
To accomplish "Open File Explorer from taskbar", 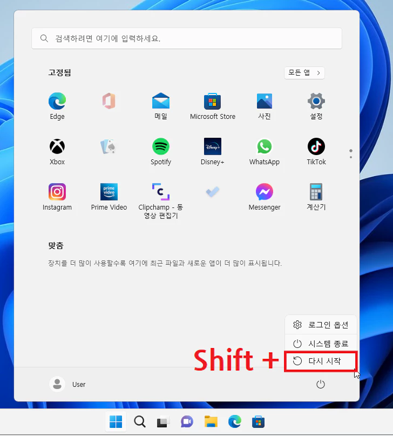I will point(211,422).
